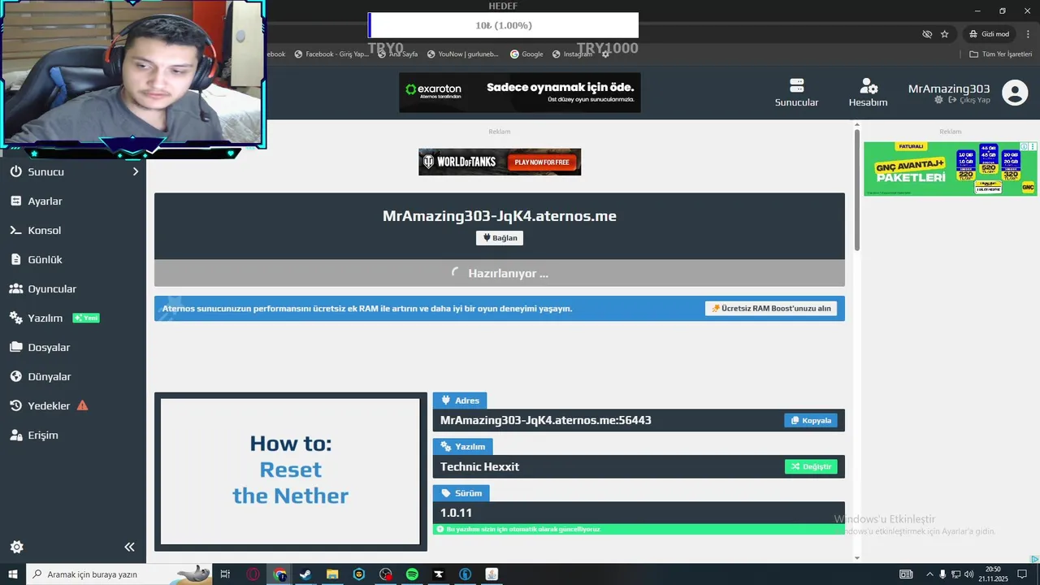Click the Bağlan connect button
This screenshot has width=1040, height=585.
coord(500,238)
